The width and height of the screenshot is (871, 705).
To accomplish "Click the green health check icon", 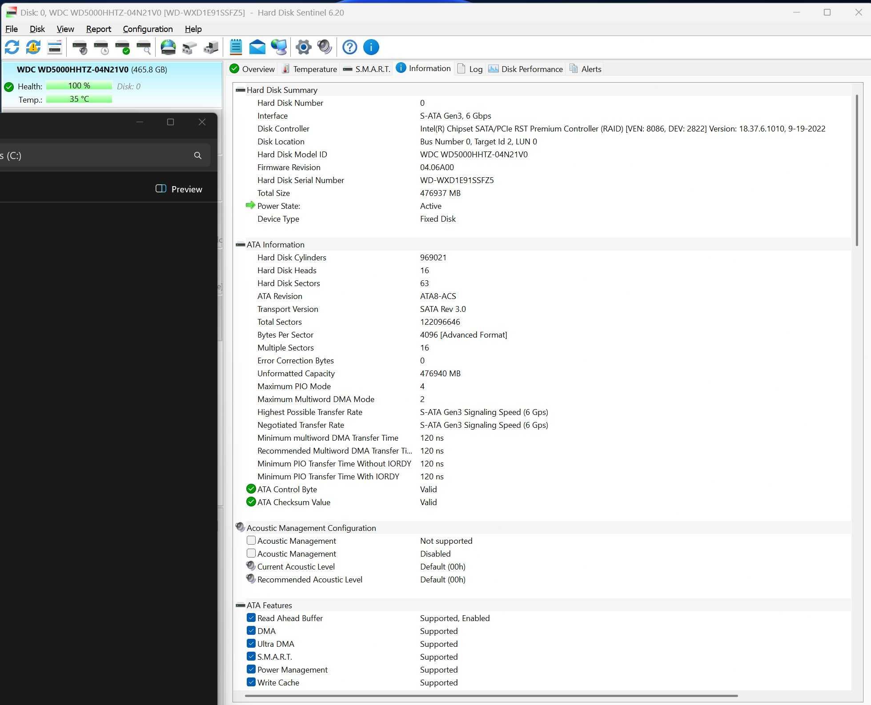I will pyautogui.click(x=9, y=87).
